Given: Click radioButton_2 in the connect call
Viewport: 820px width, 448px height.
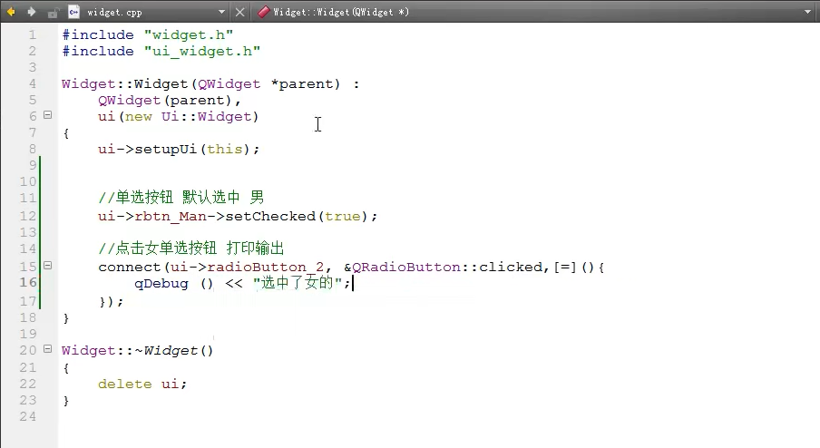Looking at the screenshot, I should pos(265,268).
